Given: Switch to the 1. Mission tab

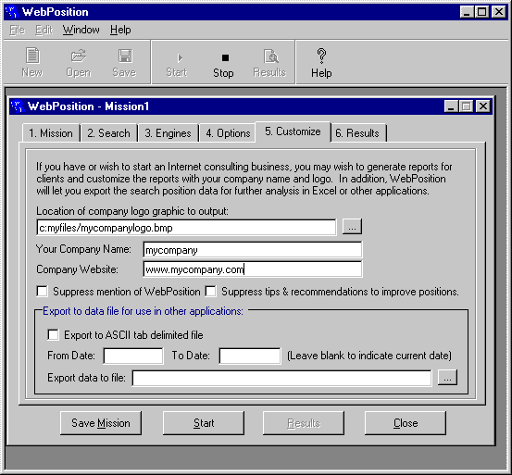Looking at the screenshot, I should (x=51, y=133).
